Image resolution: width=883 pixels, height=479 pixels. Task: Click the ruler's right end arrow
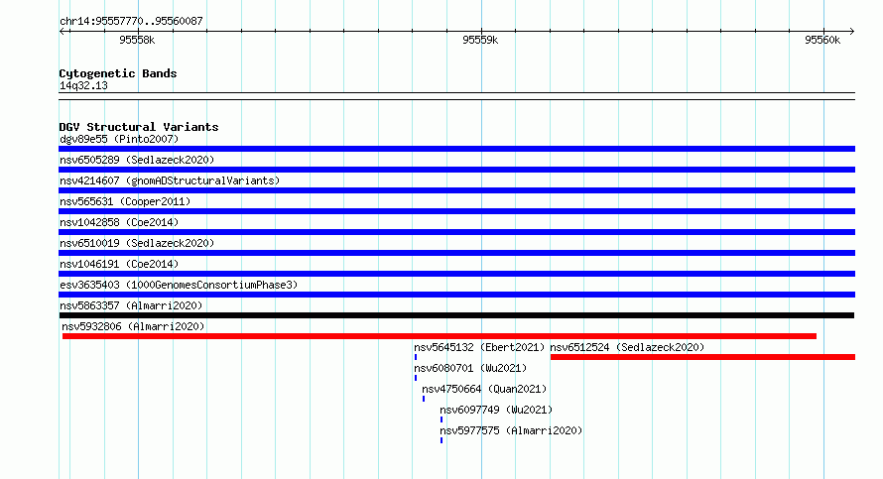(851, 31)
